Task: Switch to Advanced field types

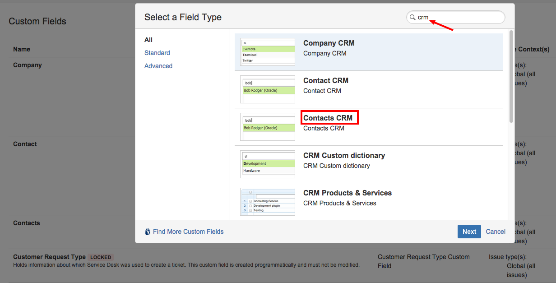Action: (x=158, y=66)
